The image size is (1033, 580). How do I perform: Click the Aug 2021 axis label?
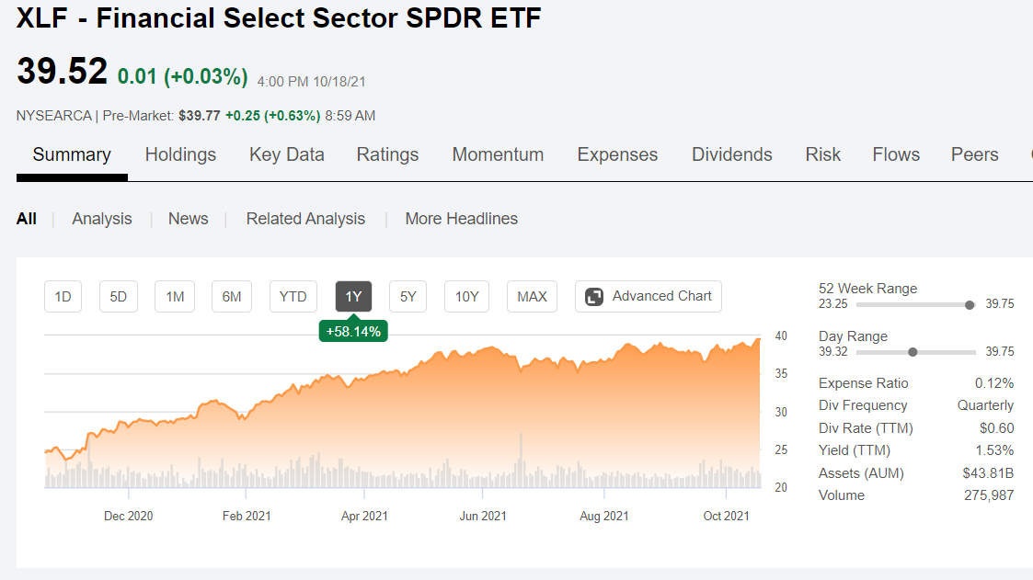click(604, 517)
